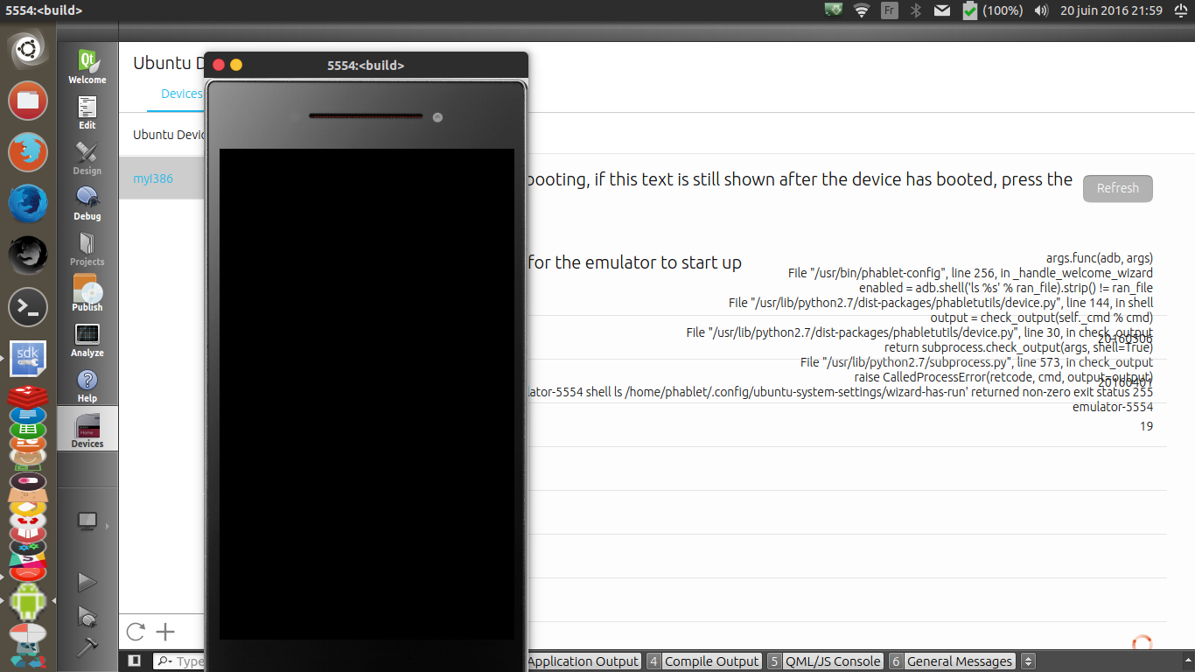Image resolution: width=1195 pixels, height=672 pixels.
Task: Build the project with the hammer icon
Action: click(x=87, y=647)
